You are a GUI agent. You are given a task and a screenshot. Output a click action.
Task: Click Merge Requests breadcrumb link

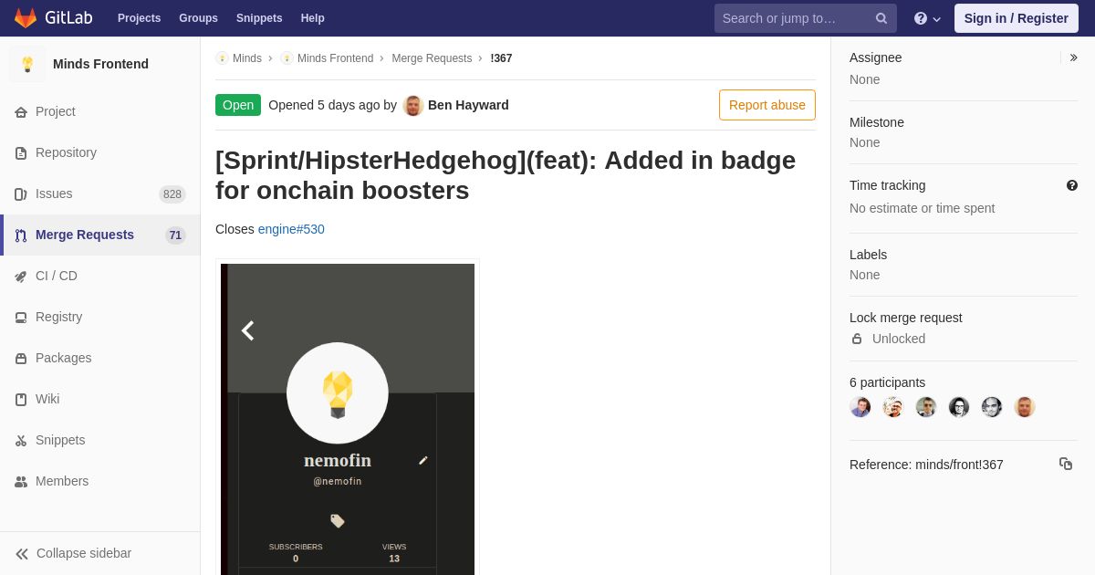(x=432, y=58)
